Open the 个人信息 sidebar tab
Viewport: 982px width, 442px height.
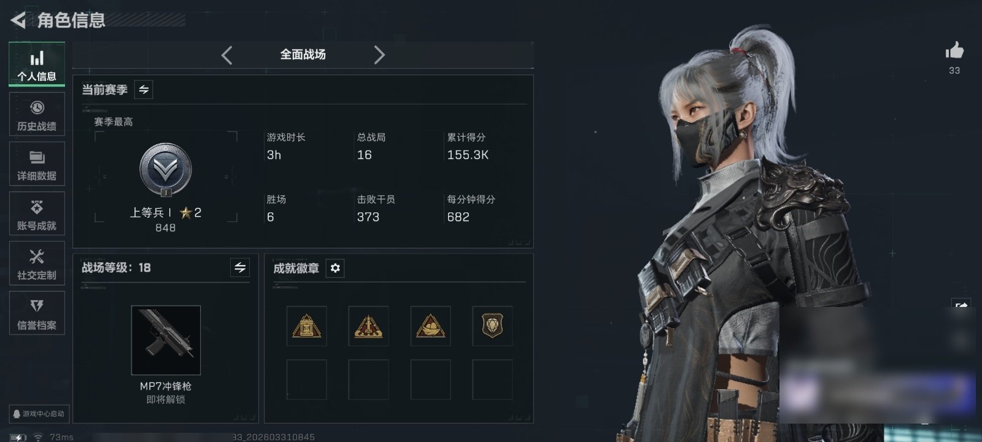(37, 65)
